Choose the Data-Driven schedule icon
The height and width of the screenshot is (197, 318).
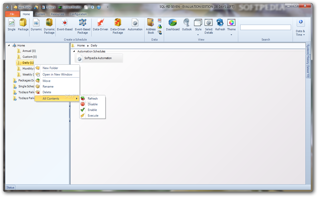tap(100, 25)
